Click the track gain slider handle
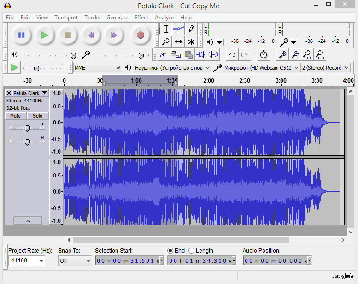The image size is (358, 284). pos(27,129)
